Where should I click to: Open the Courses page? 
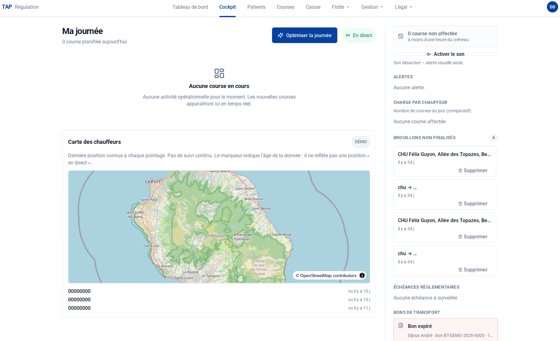point(285,7)
